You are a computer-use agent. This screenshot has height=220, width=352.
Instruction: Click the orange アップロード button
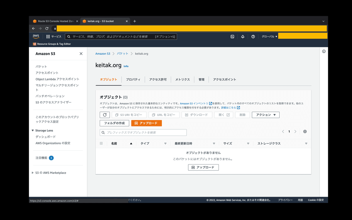pyautogui.click(x=146, y=123)
